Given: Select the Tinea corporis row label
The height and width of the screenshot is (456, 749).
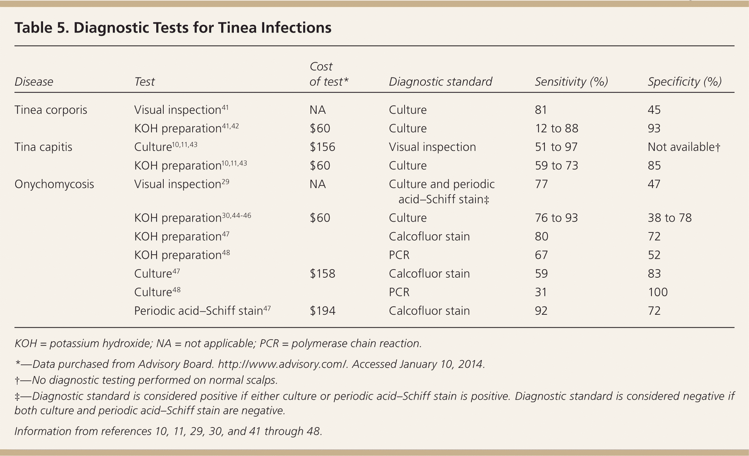Looking at the screenshot, I should click(x=51, y=110).
